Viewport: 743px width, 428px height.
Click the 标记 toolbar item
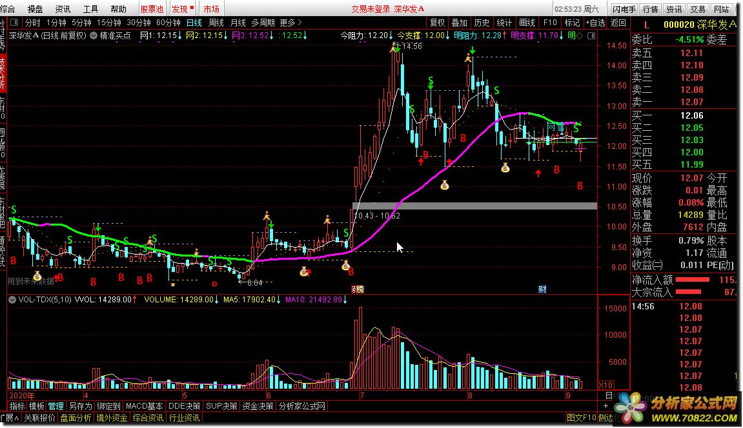pos(572,22)
